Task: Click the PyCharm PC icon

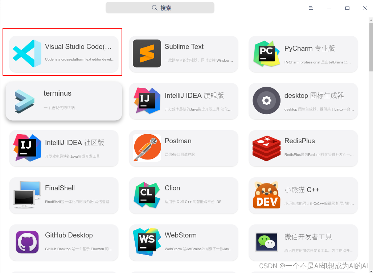Action: point(266,53)
